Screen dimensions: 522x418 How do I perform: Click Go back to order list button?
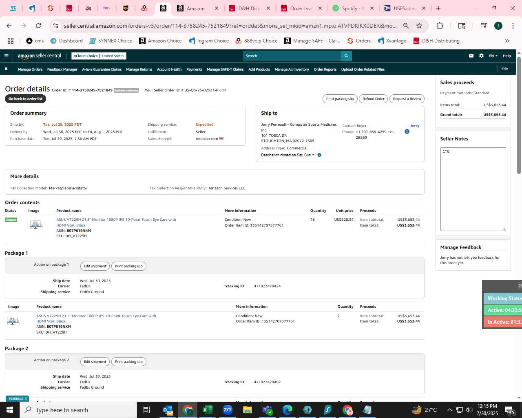tap(25, 99)
